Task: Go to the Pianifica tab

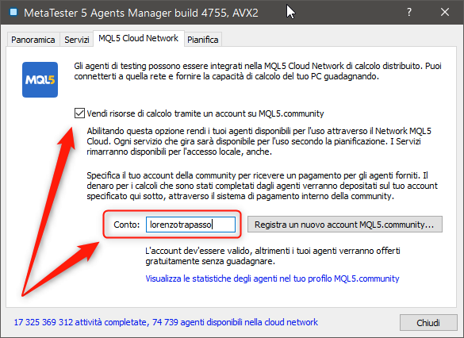Action: point(203,40)
